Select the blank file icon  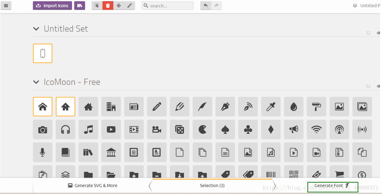point(180,152)
